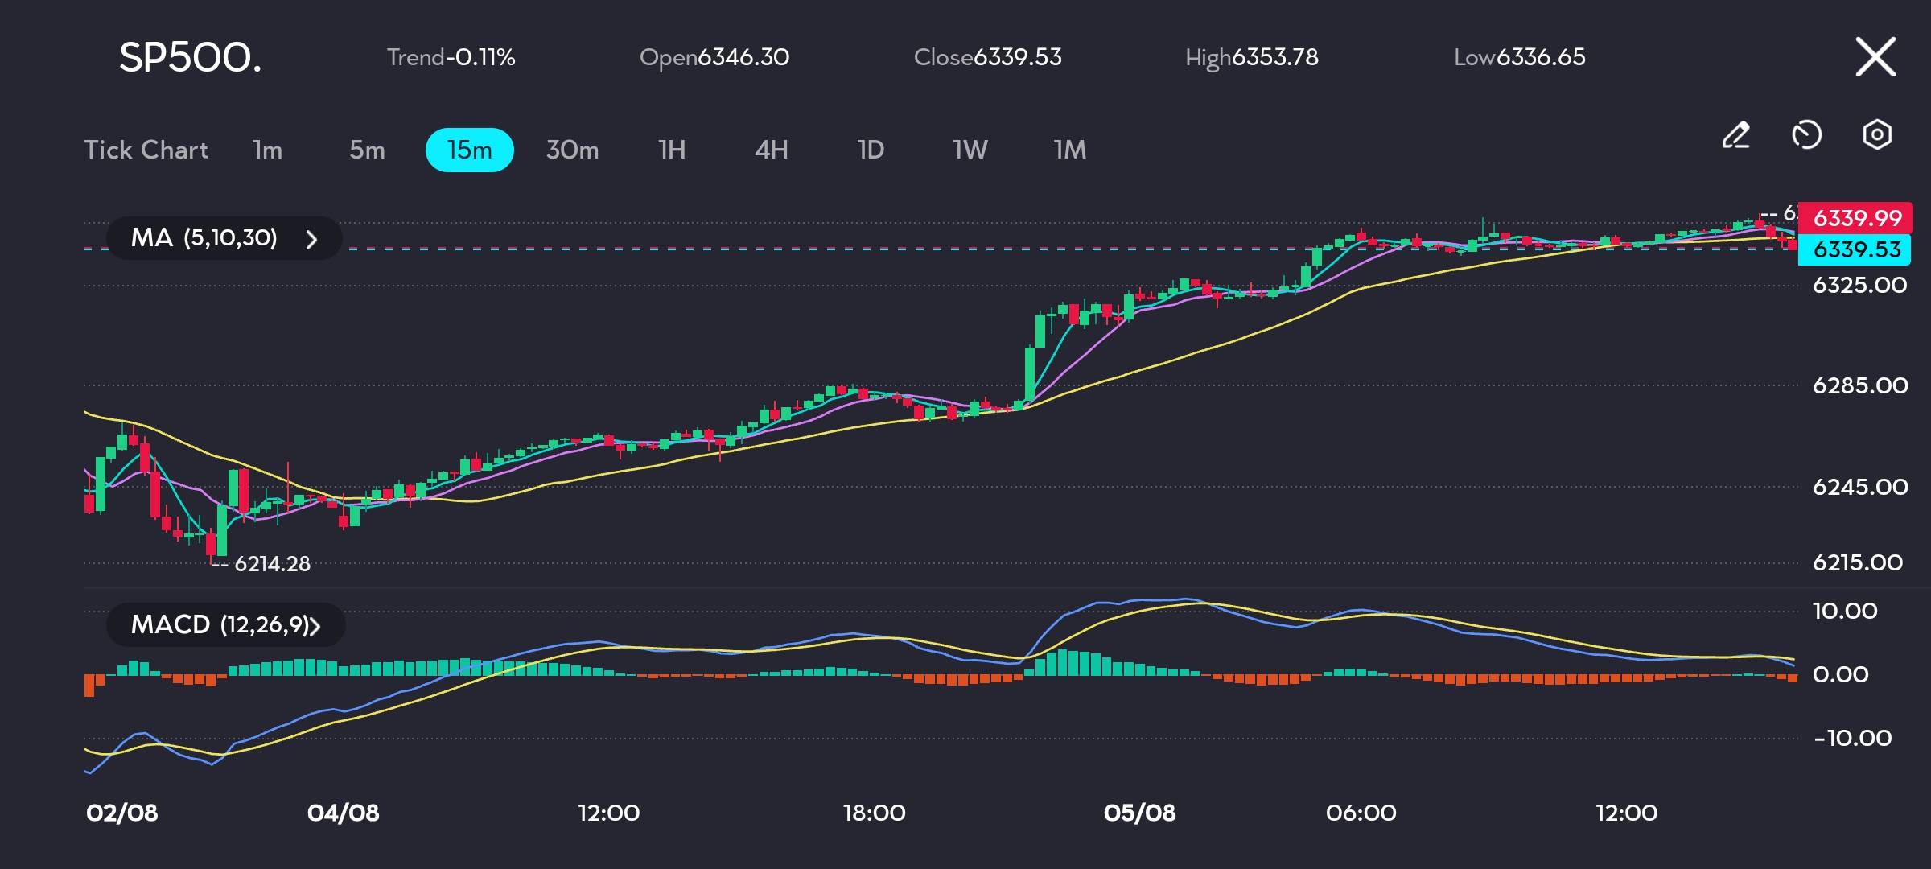
Task: Click the SP500. symbol title
Action: point(191,58)
